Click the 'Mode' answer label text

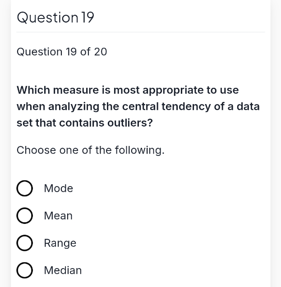coord(59,188)
